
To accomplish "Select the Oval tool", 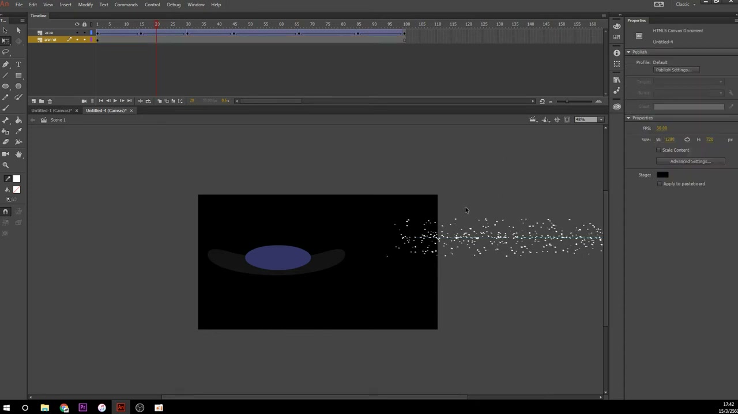I will 6,86.
